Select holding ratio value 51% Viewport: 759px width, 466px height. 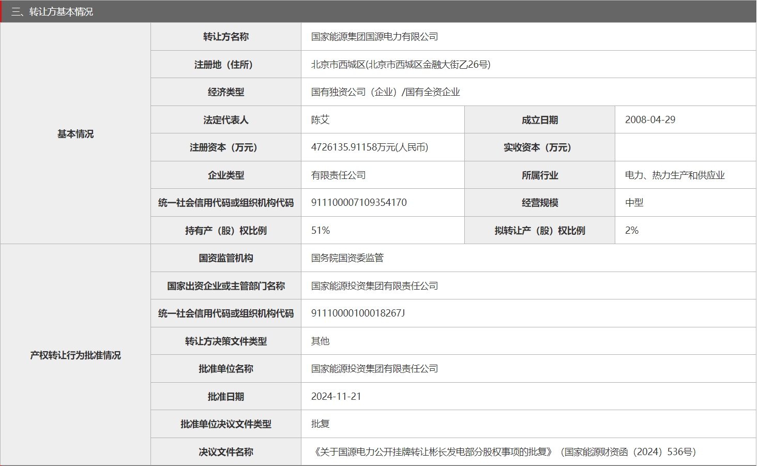click(x=321, y=231)
